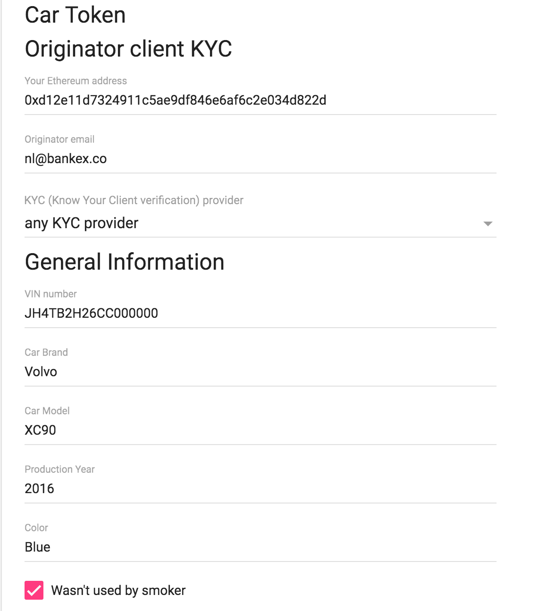
Task: Focus the Production Year field showing 2016
Action: (x=260, y=489)
